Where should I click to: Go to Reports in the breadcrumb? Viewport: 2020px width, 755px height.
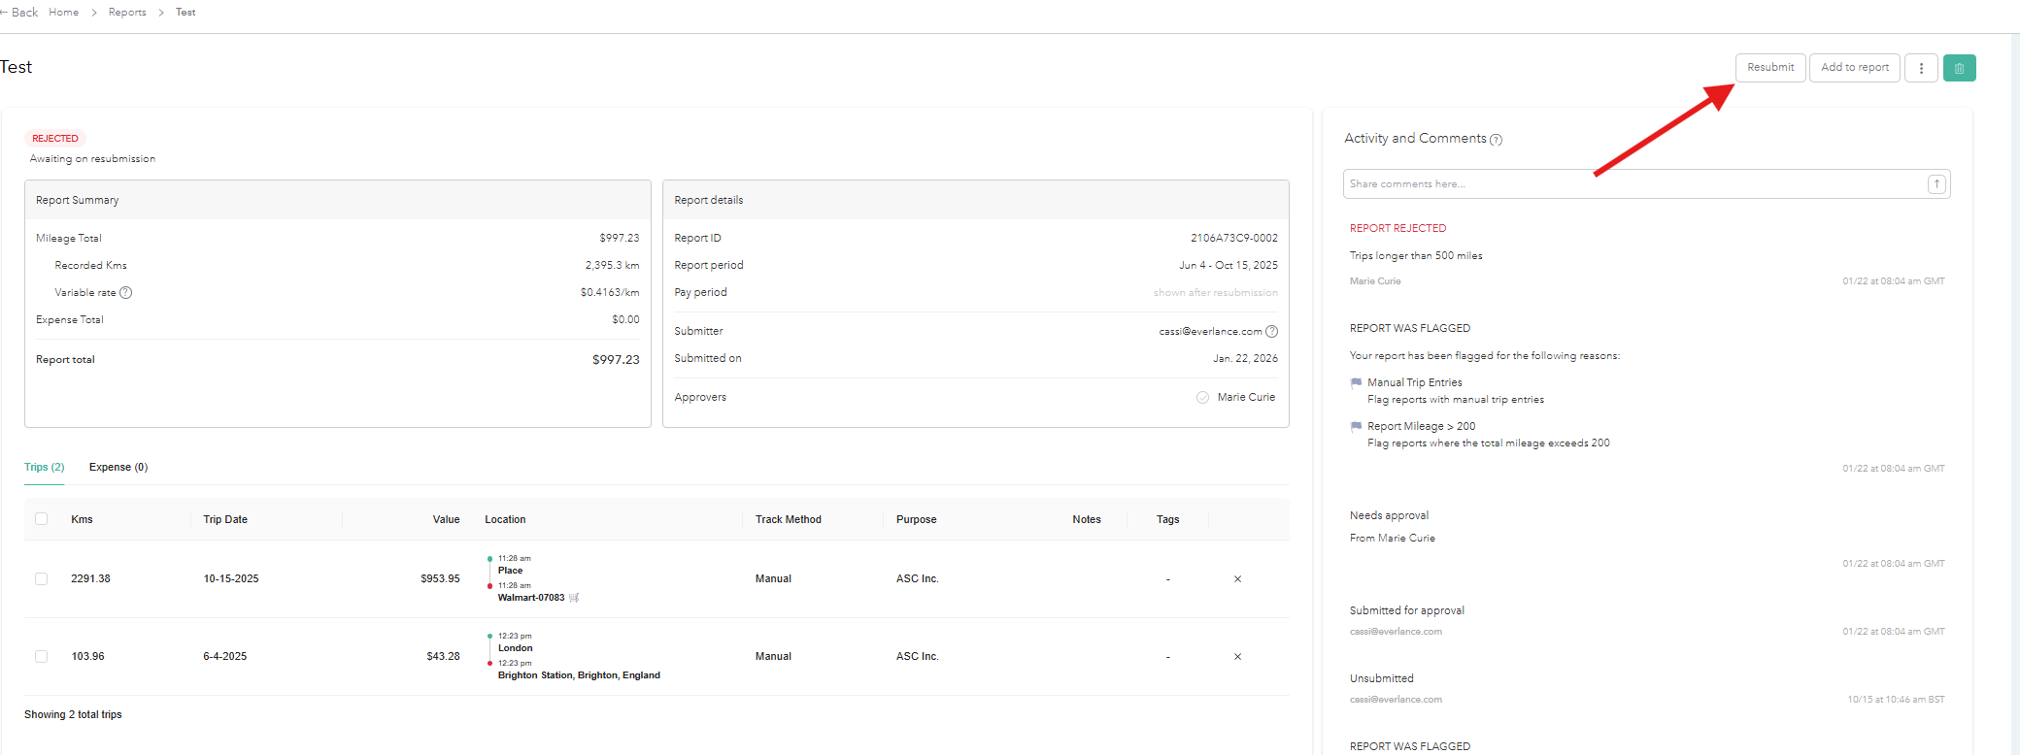pyautogui.click(x=127, y=13)
